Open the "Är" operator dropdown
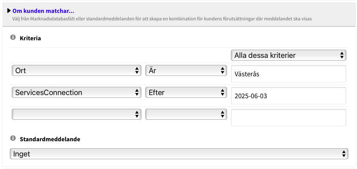This screenshot has width=357, height=169. (186, 71)
